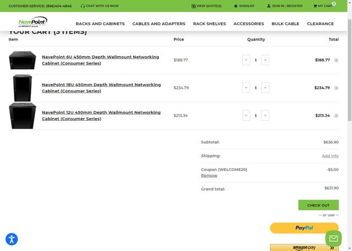Screen dimensions: 352x251
Task: Click the Grand total amount $631.90
Action: click(331, 188)
